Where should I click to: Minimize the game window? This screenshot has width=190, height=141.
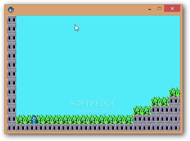pos(150,9)
